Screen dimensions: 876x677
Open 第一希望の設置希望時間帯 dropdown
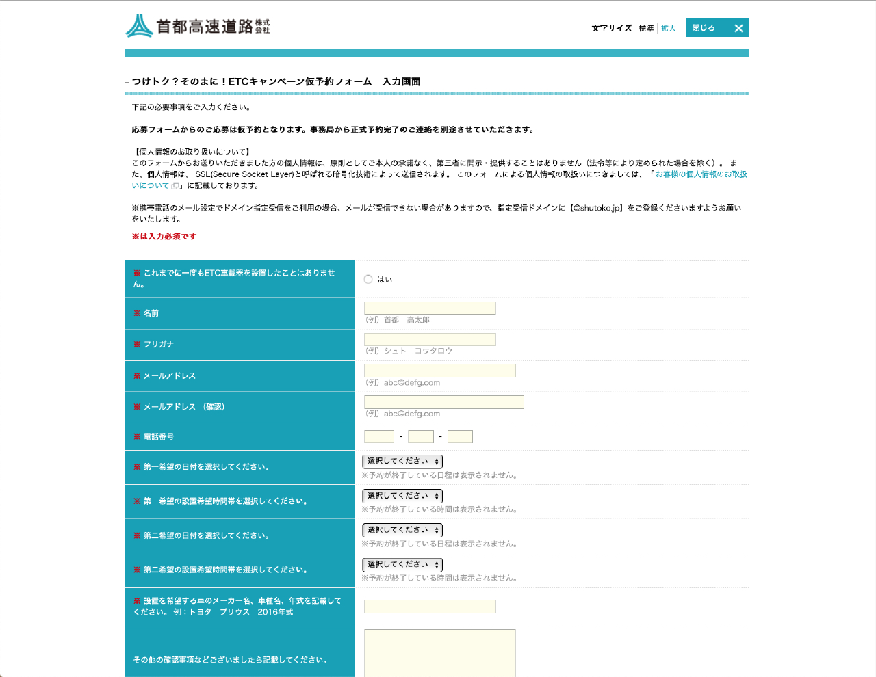pyautogui.click(x=402, y=496)
